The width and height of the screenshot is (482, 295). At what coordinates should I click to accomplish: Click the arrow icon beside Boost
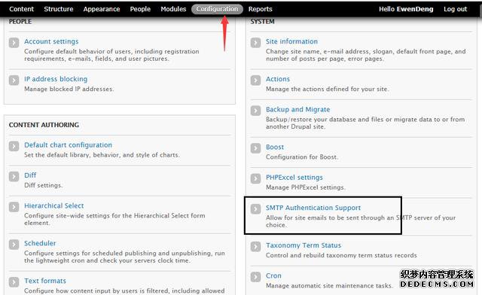[255, 148]
